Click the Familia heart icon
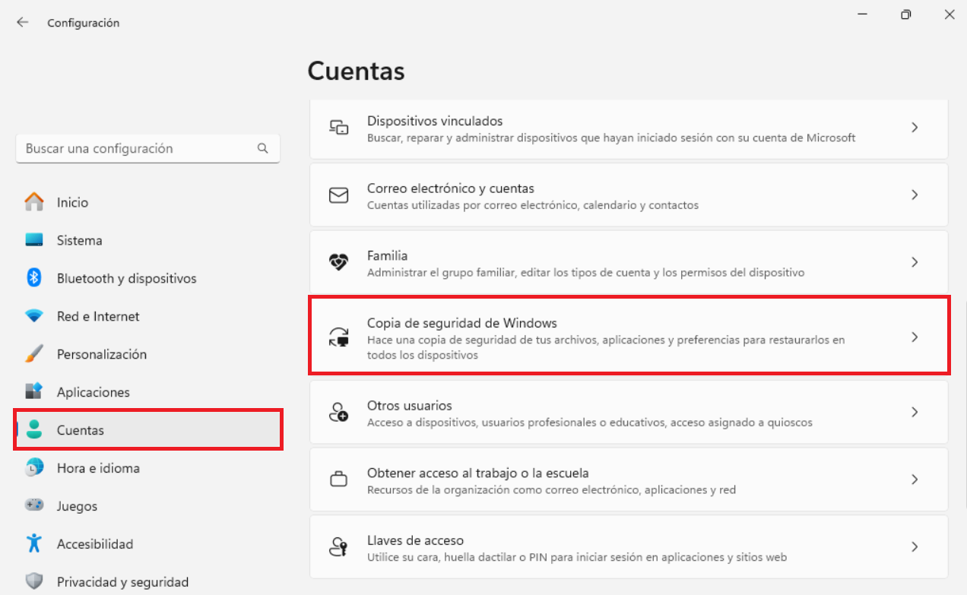Viewport: 967px width, 595px height. (x=338, y=261)
